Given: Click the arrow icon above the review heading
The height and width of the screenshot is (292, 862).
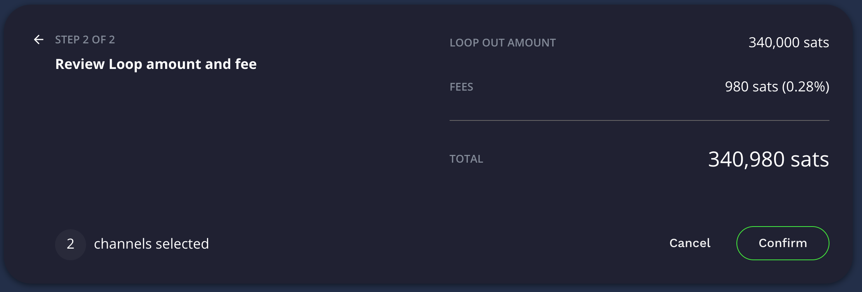Looking at the screenshot, I should tap(39, 40).
